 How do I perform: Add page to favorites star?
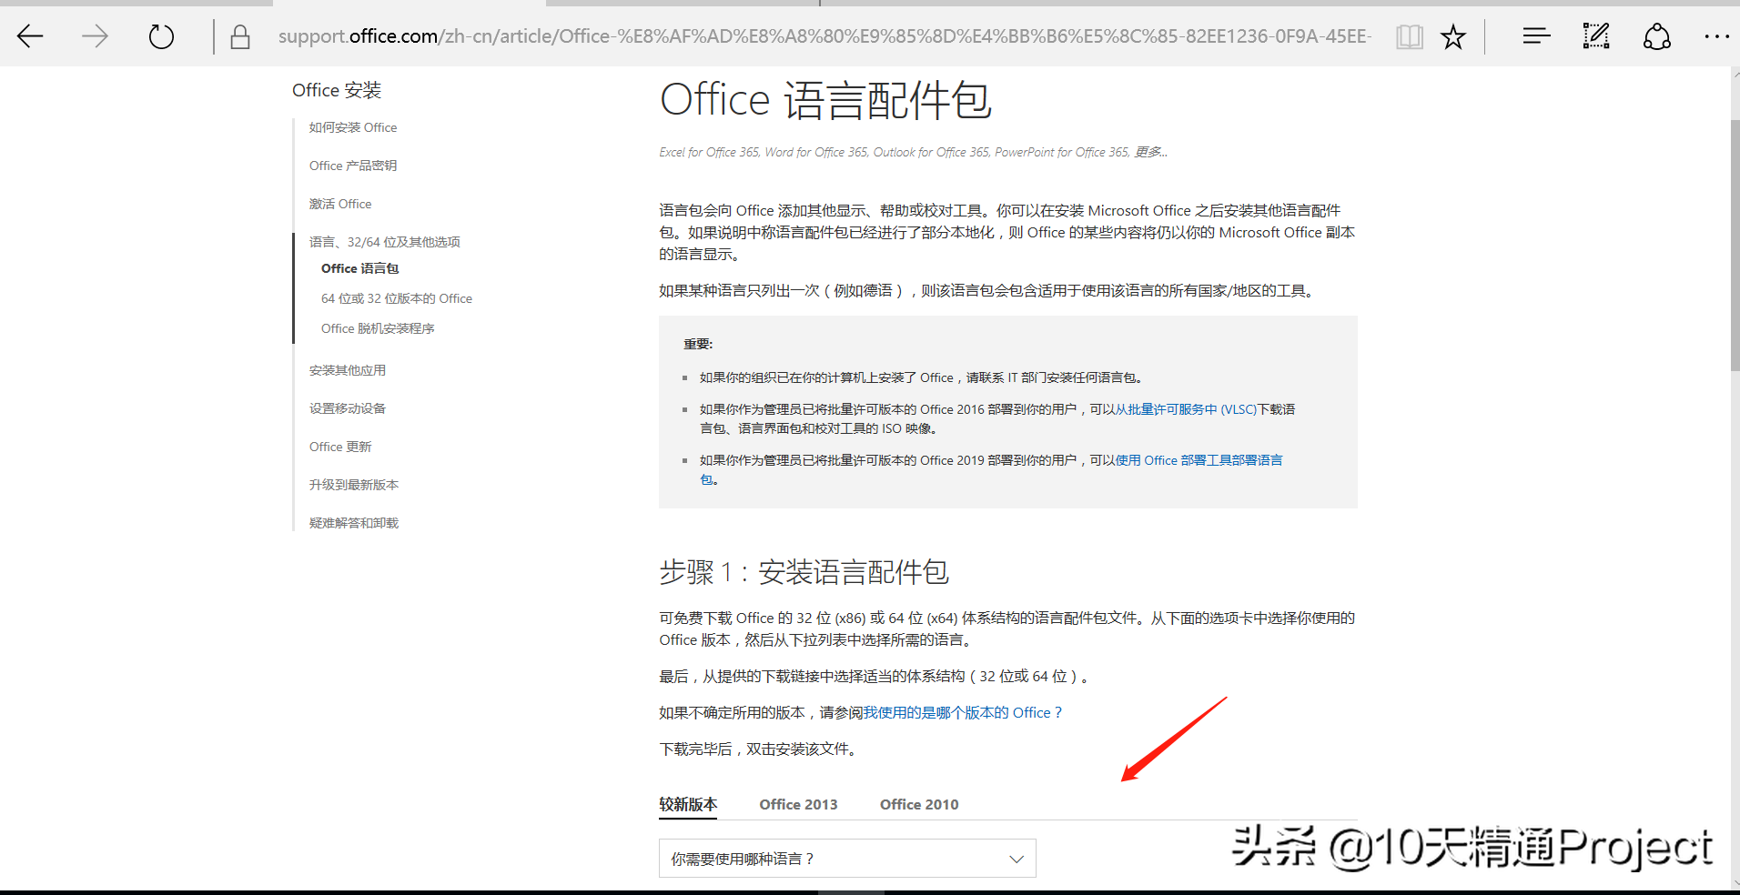[1453, 36]
